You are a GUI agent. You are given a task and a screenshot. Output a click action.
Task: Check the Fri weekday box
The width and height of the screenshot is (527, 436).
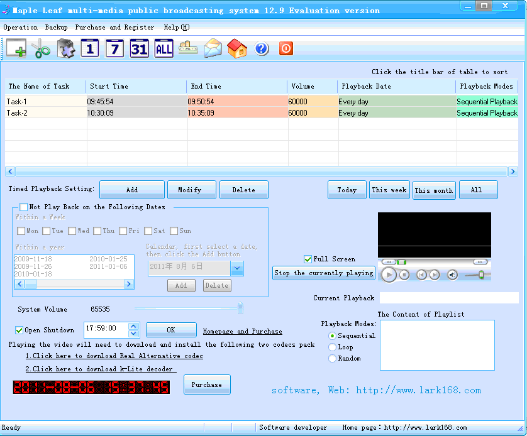coord(123,231)
